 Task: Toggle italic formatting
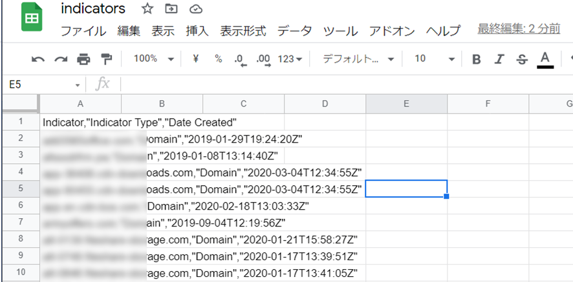(x=499, y=59)
